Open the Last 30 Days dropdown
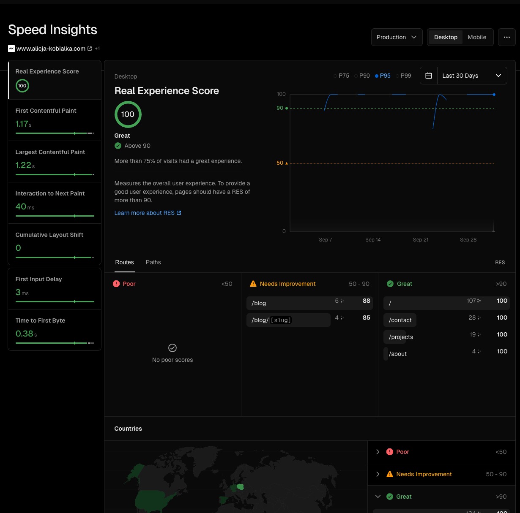 472,76
